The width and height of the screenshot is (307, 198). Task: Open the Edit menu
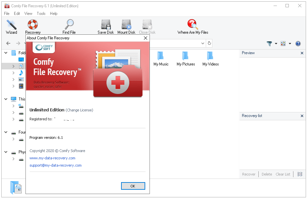click(x=17, y=14)
